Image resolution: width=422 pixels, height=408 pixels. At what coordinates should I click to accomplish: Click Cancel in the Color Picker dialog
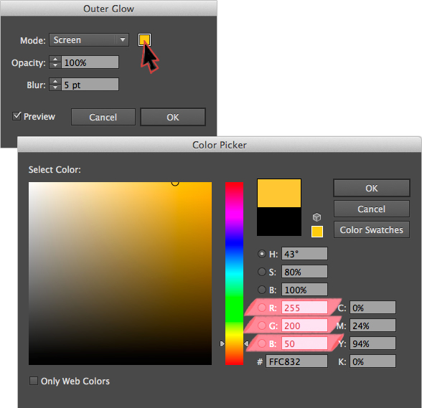372,209
